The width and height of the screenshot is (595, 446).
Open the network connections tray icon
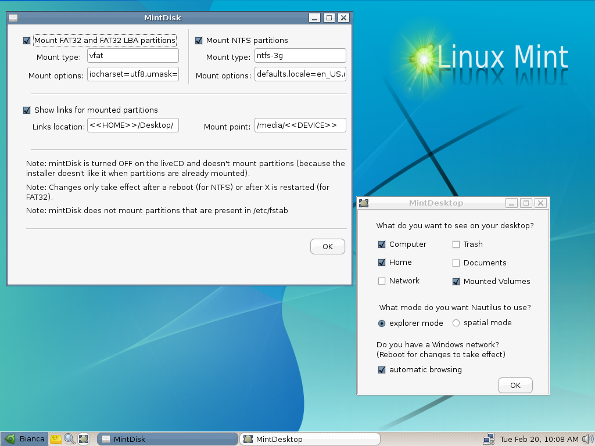pyautogui.click(x=488, y=439)
